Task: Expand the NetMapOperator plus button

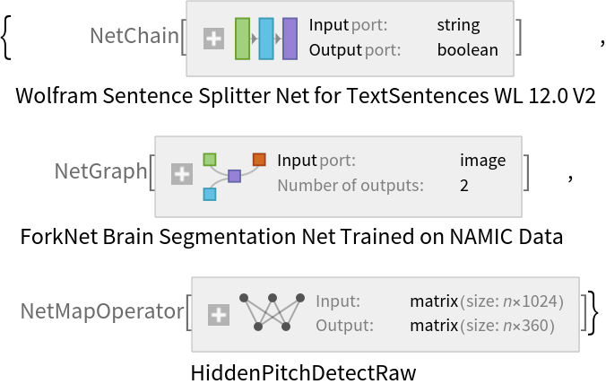Action: (x=219, y=315)
